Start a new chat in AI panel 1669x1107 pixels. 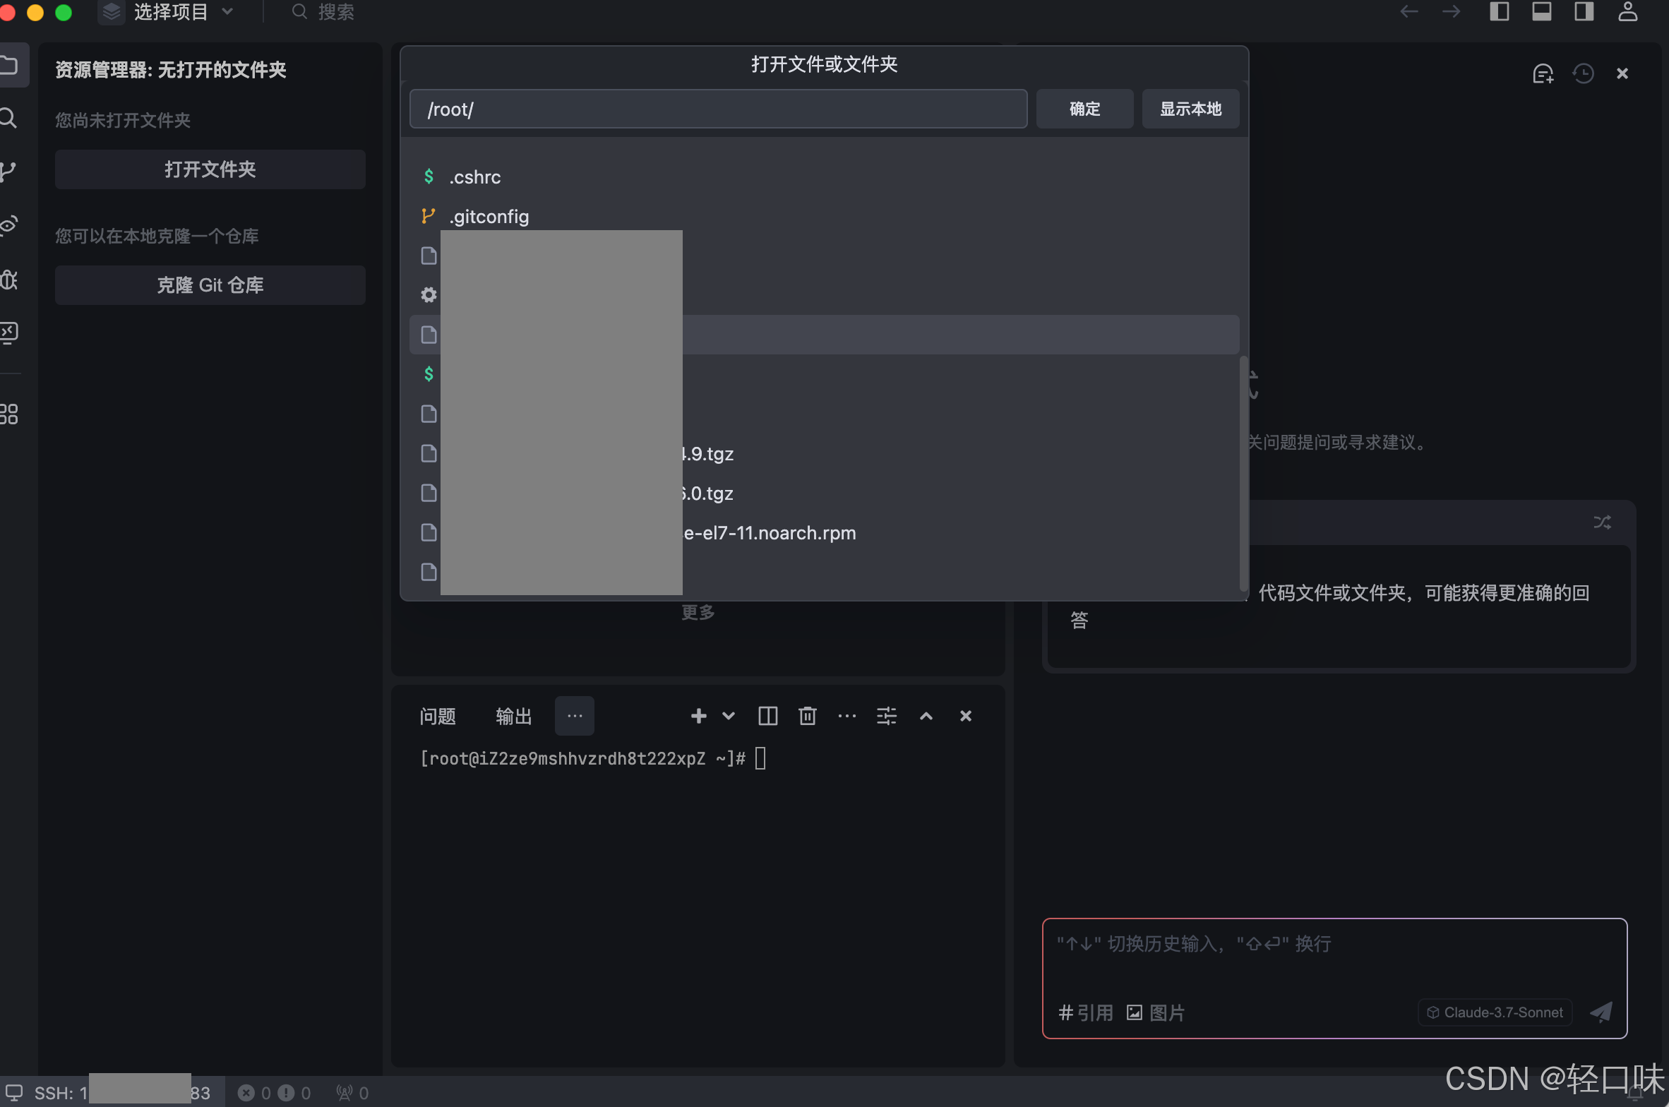[x=1543, y=73]
